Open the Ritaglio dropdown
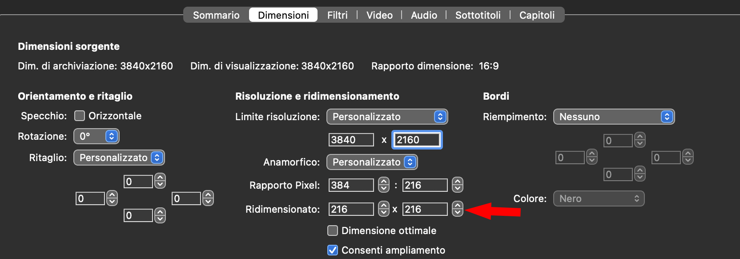This screenshot has height=259, width=740. click(119, 158)
